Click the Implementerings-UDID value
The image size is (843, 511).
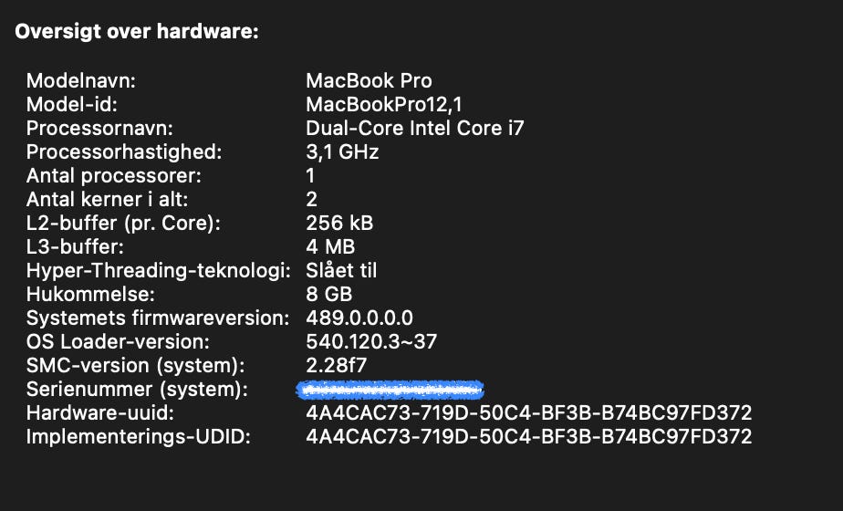pos(529,436)
